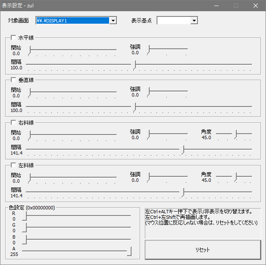Click the 右斜線 角度 slider thumb
266x265 pixels.
click(235, 134)
